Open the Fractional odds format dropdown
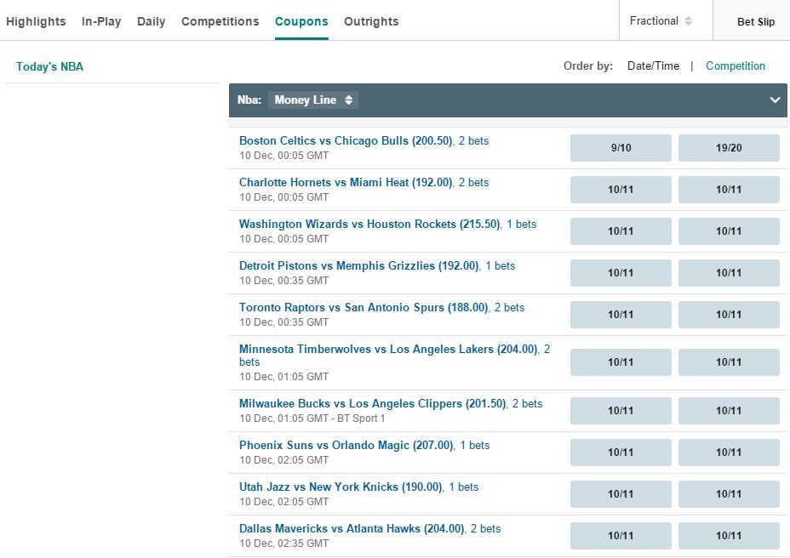Image resolution: width=790 pixels, height=558 pixels. tap(661, 20)
